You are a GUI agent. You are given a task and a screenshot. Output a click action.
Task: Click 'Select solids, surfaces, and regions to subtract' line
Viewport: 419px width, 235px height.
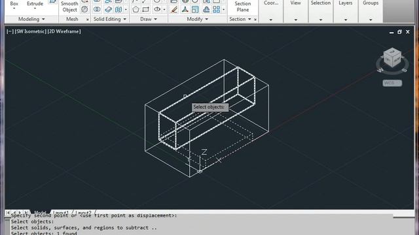click(84, 228)
